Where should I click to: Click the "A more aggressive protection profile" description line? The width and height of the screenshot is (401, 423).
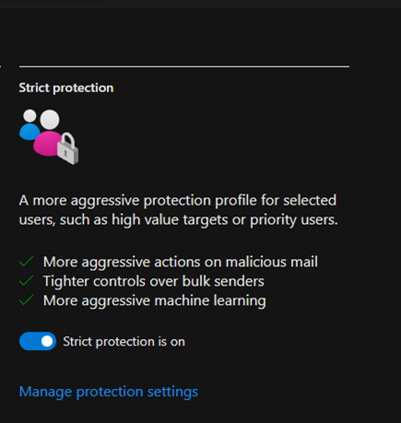click(x=178, y=201)
